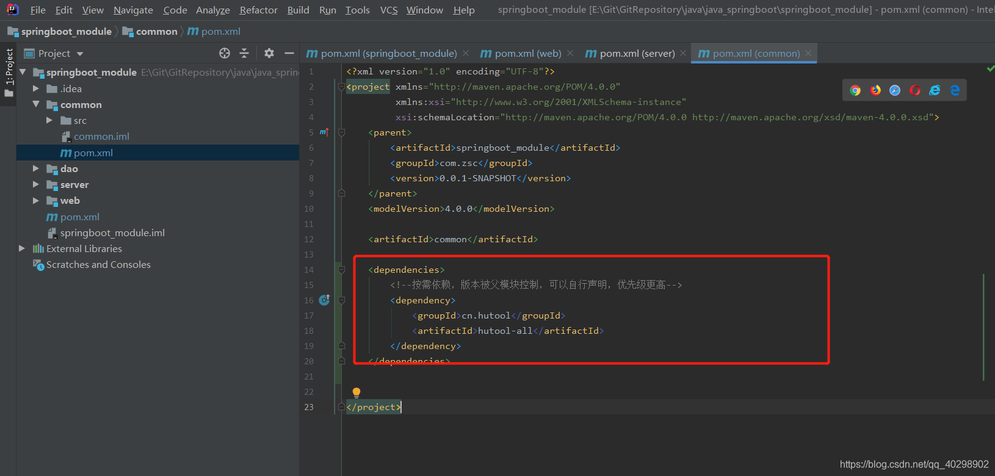The width and height of the screenshot is (995, 476).
Task: Open the Build menu
Action: (x=298, y=10)
